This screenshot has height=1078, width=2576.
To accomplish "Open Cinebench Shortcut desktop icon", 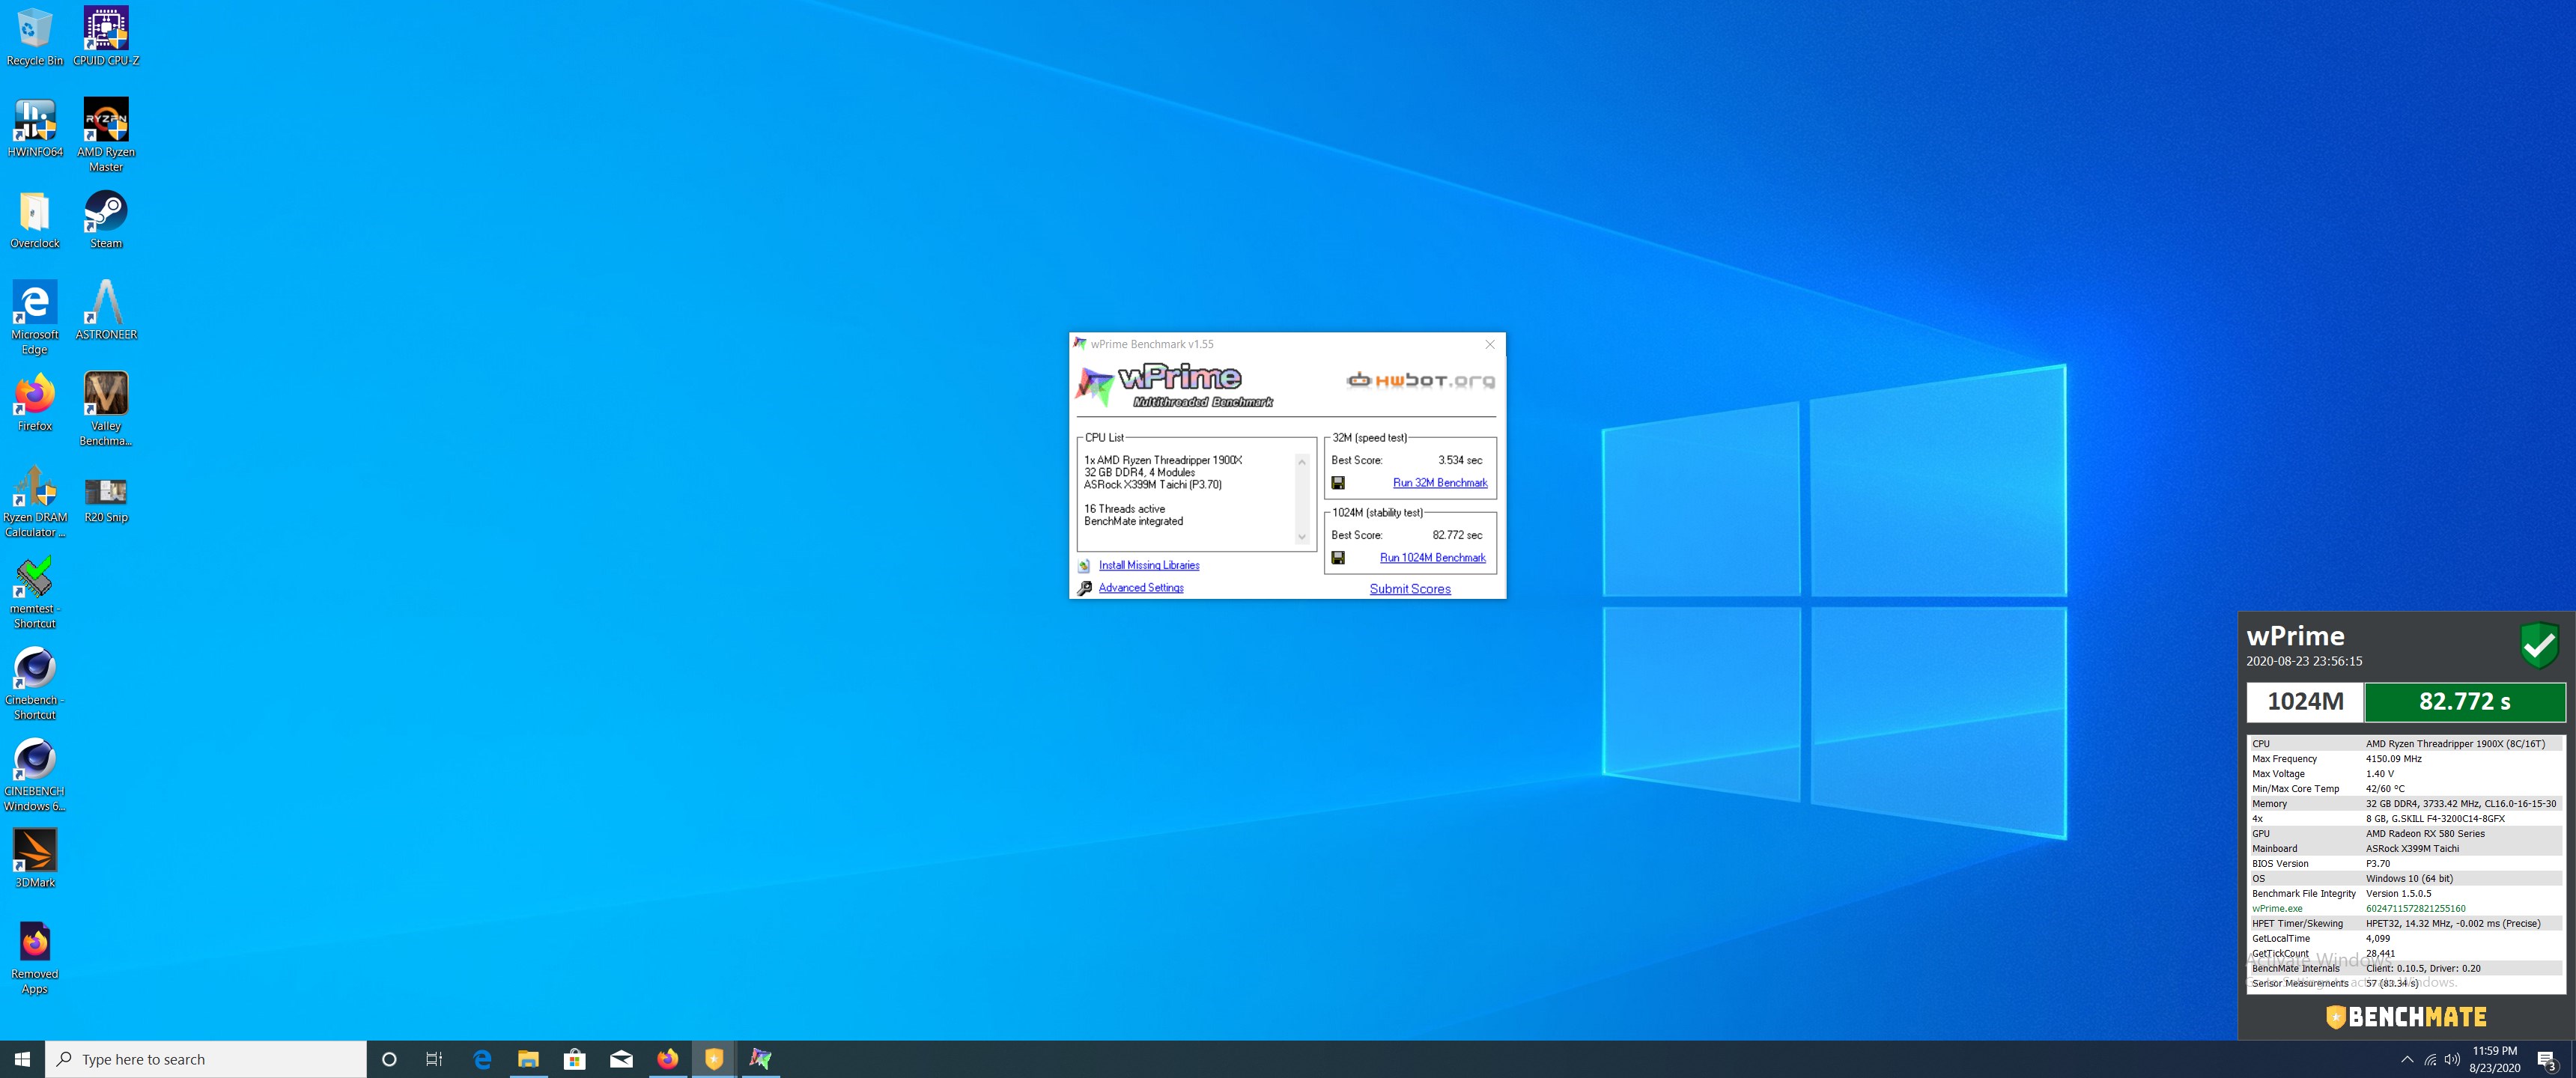I will pos(35,684).
